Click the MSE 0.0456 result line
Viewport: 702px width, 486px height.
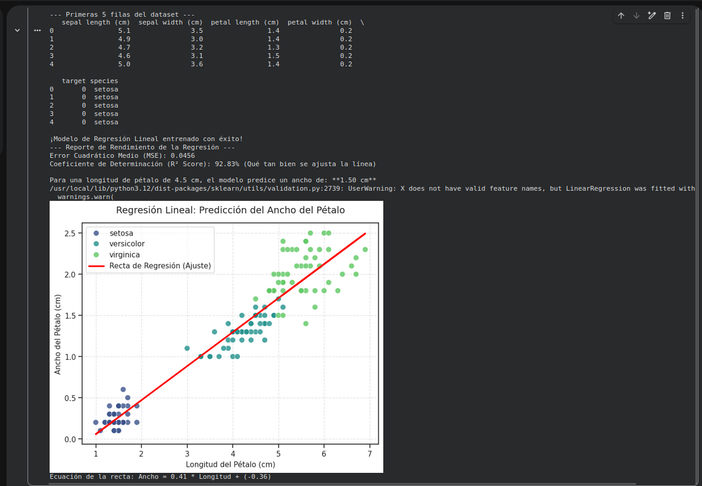tap(122, 156)
